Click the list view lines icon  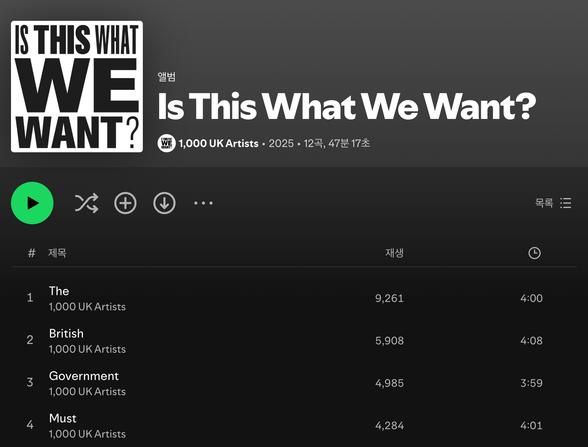[566, 203]
